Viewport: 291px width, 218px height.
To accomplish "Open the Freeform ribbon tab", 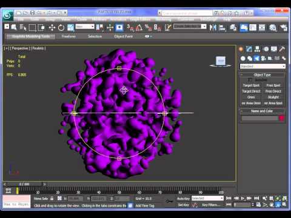I will [69, 36].
